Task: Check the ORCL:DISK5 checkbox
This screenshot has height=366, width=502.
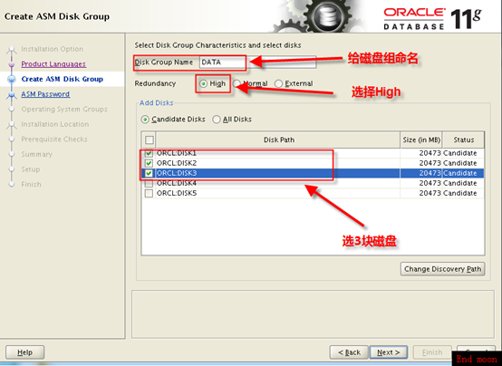Action: (x=149, y=193)
